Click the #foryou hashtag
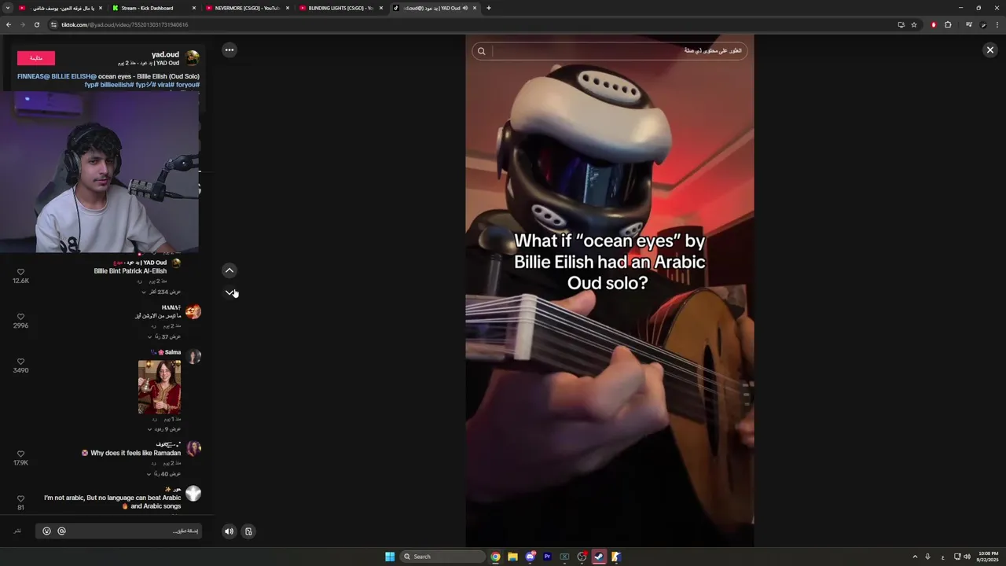The height and width of the screenshot is (566, 1006). pos(187,84)
